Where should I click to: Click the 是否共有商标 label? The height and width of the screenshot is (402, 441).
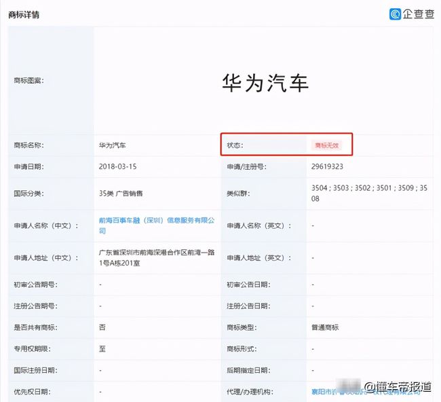(x=36, y=327)
